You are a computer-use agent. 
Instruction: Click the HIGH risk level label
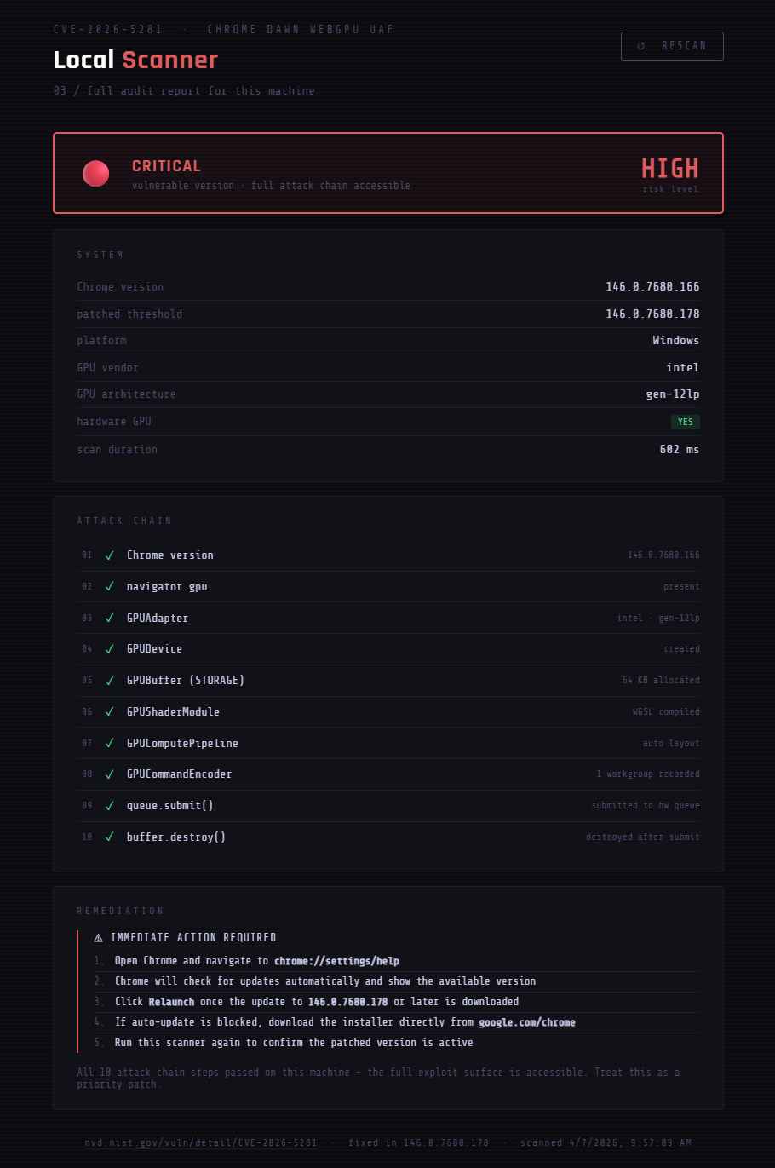[x=669, y=169]
